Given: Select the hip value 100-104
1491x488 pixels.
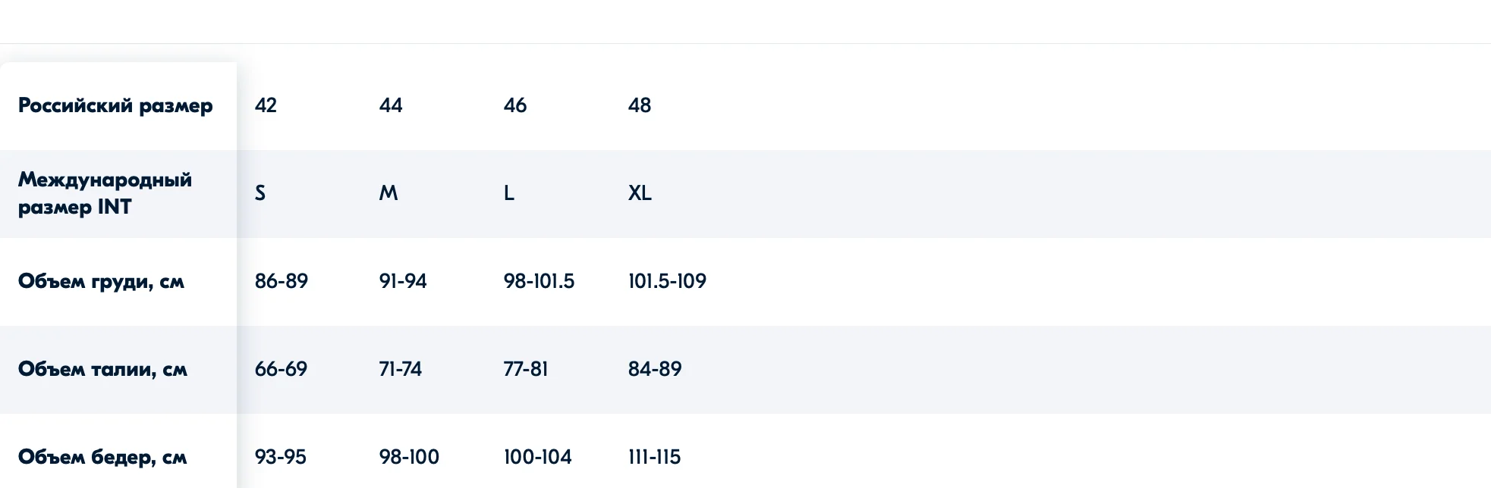Looking at the screenshot, I should pyautogui.click(x=538, y=457).
